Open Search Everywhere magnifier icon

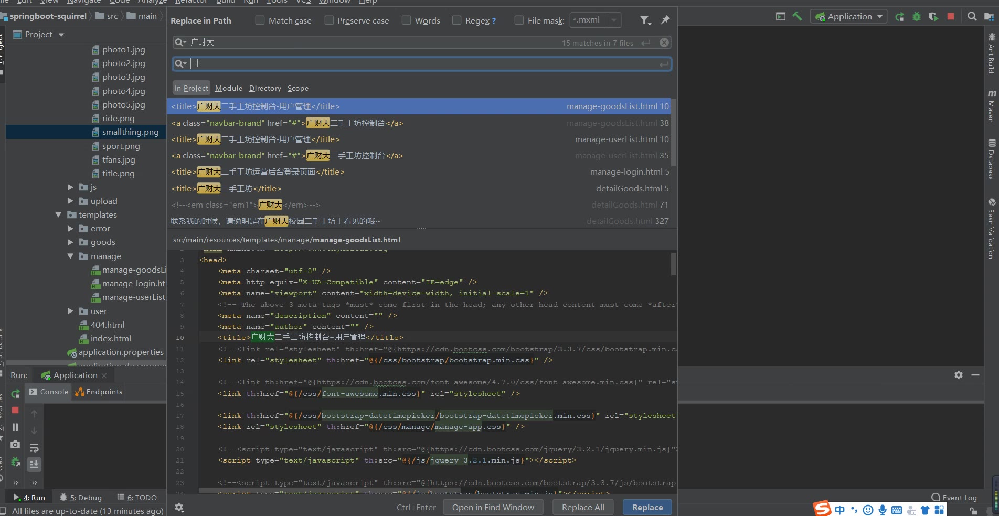click(972, 17)
